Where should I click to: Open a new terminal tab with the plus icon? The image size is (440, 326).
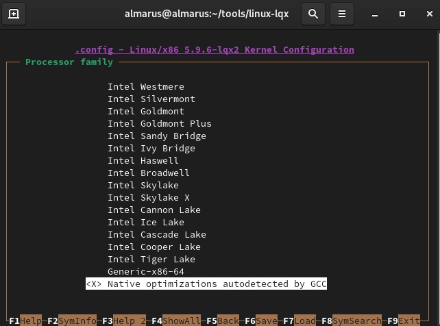point(14,14)
